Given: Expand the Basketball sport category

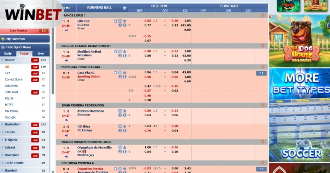Looking at the screenshot, I should (25, 124).
